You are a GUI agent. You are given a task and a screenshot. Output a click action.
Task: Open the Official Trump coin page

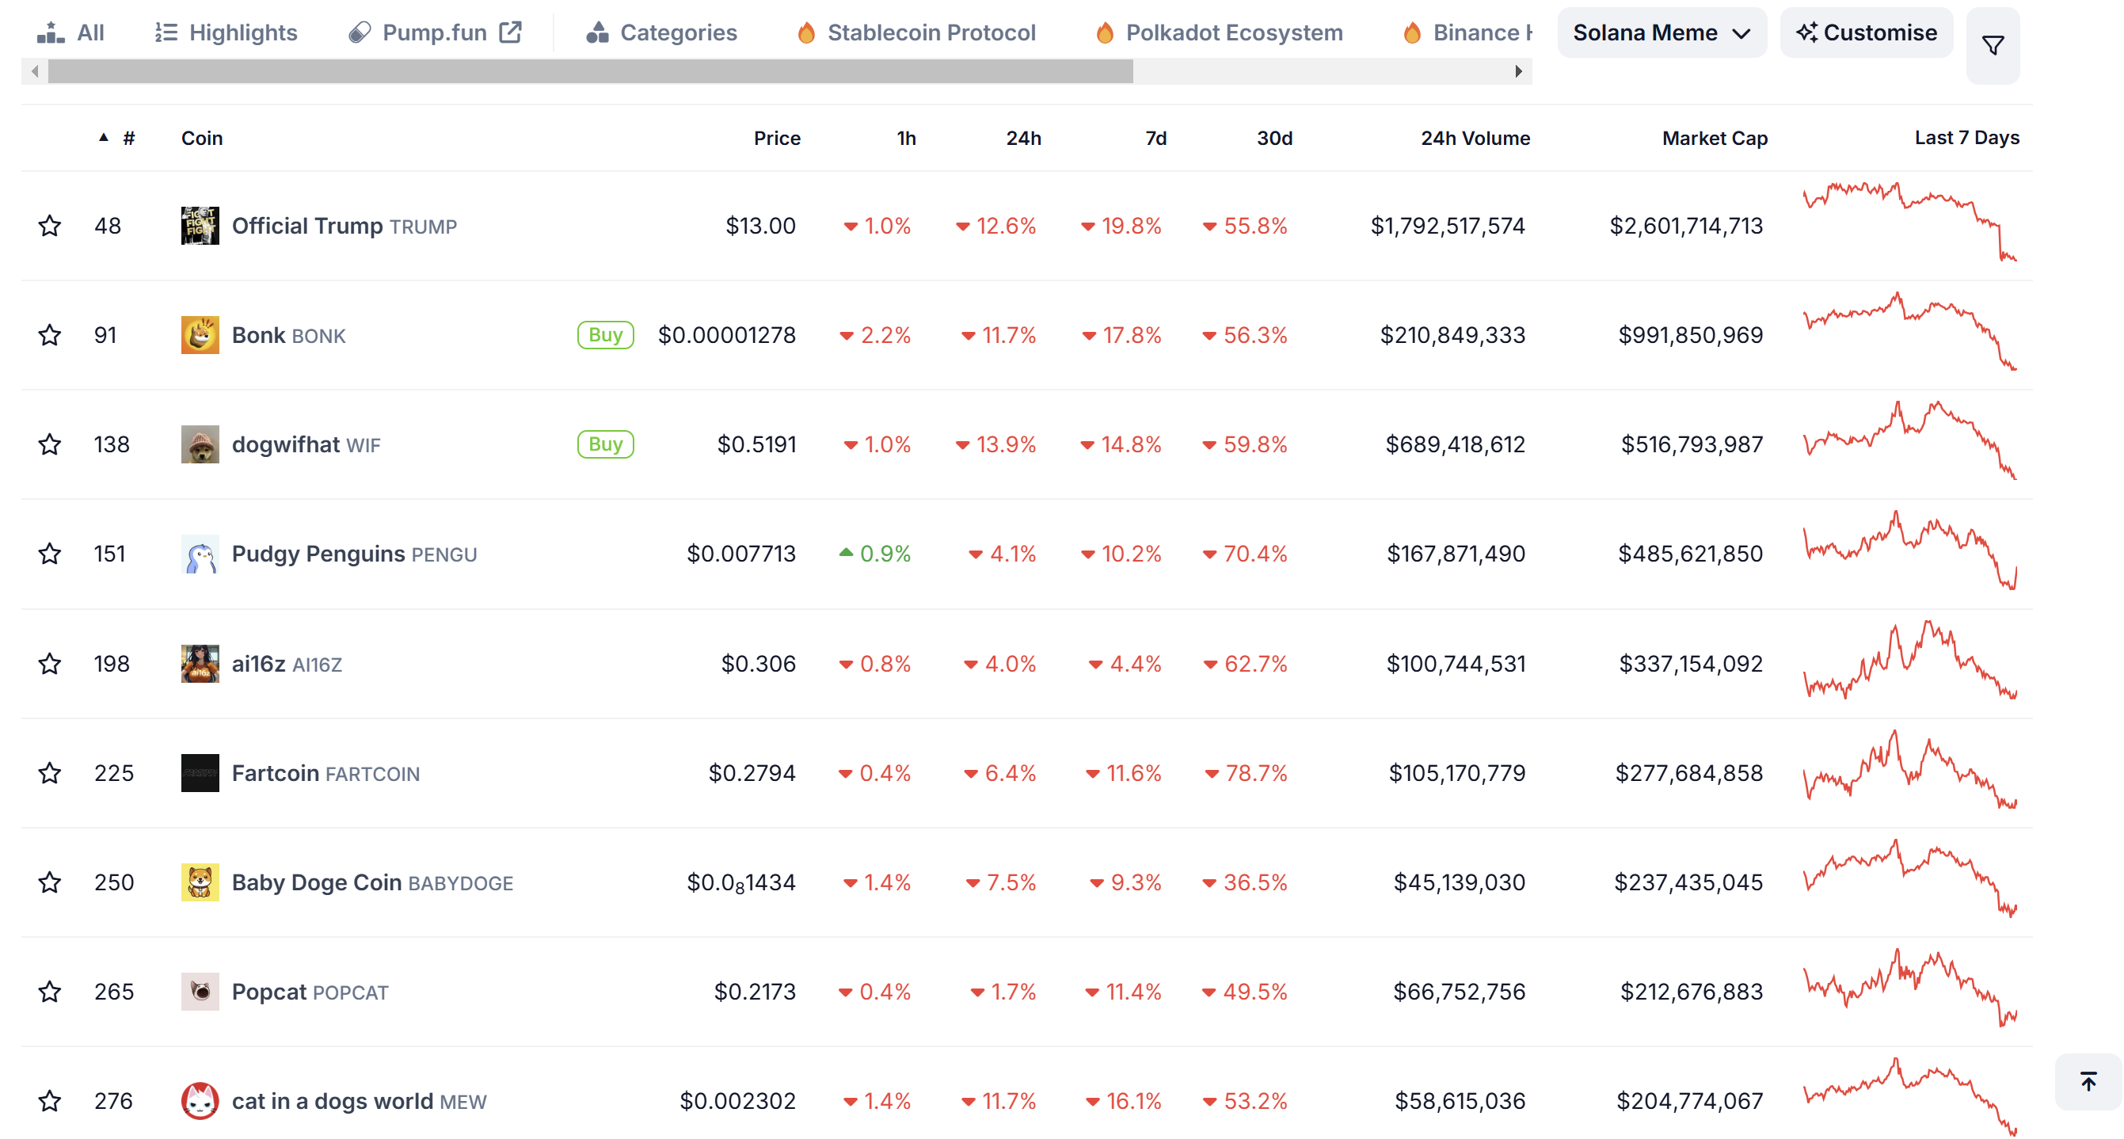(x=344, y=226)
